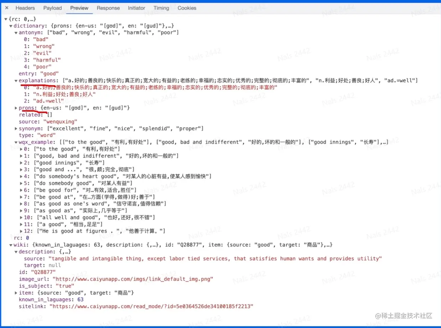Collapse the dictionary node
Image resolution: width=441 pixels, height=328 pixels.
pyautogui.click(x=11, y=26)
